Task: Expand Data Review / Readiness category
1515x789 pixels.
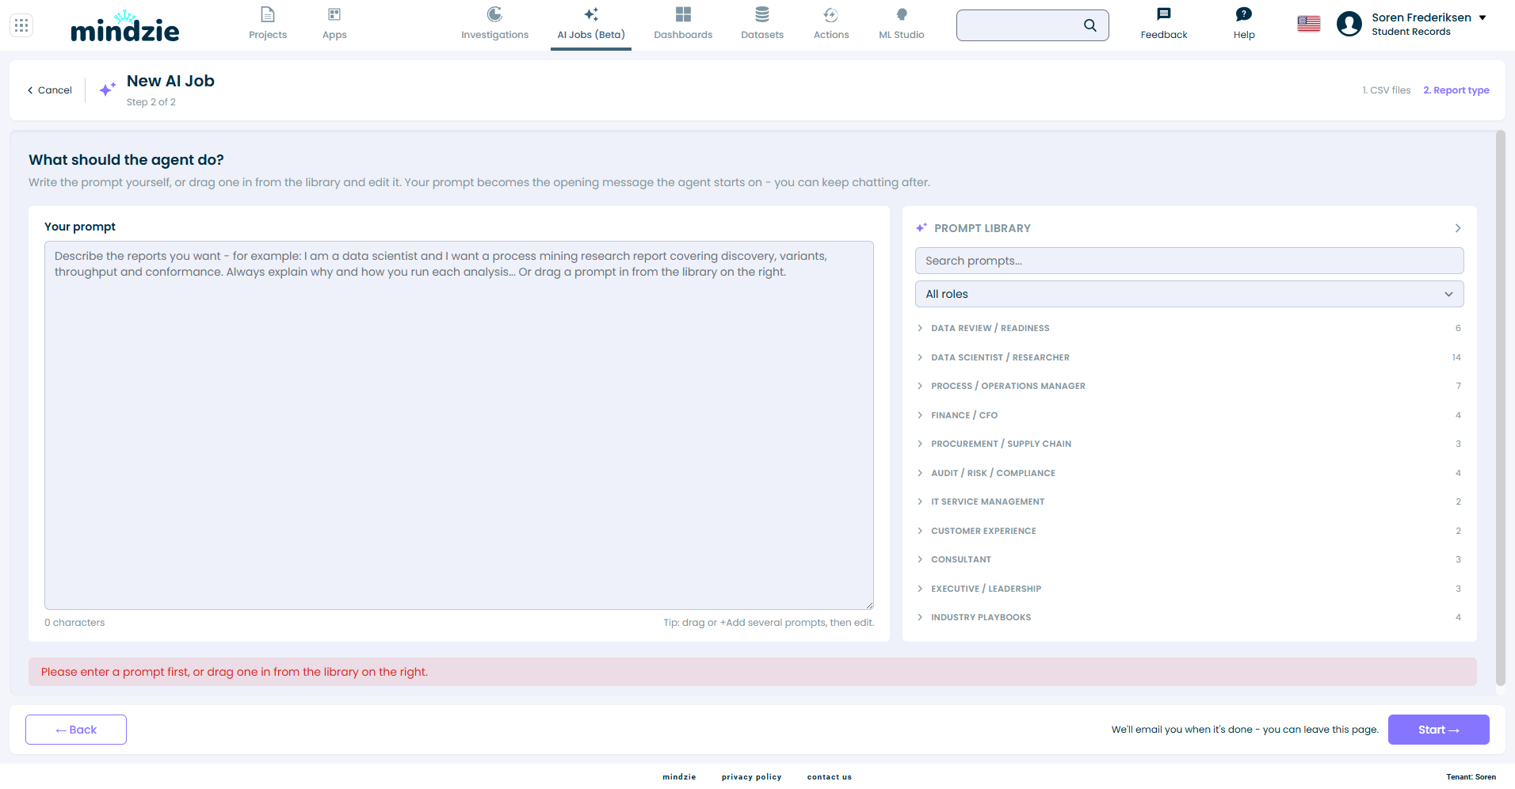Action: click(x=1189, y=328)
